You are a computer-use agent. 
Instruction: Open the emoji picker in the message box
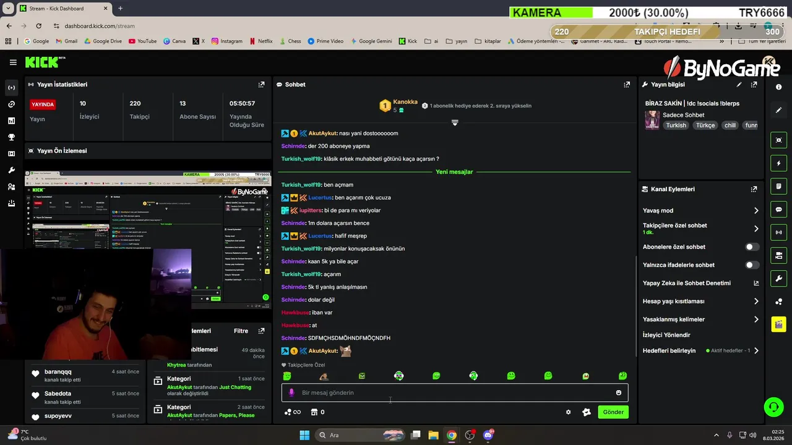(619, 392)
